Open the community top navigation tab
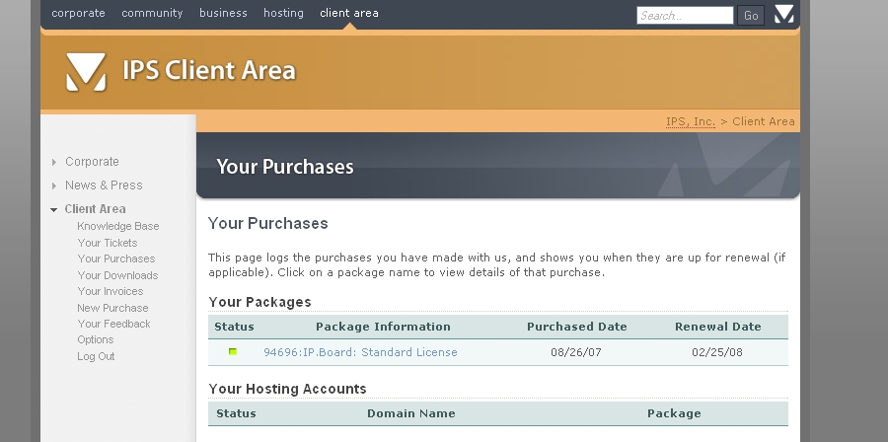Screen dimensions: 888x442 (152, 14)
